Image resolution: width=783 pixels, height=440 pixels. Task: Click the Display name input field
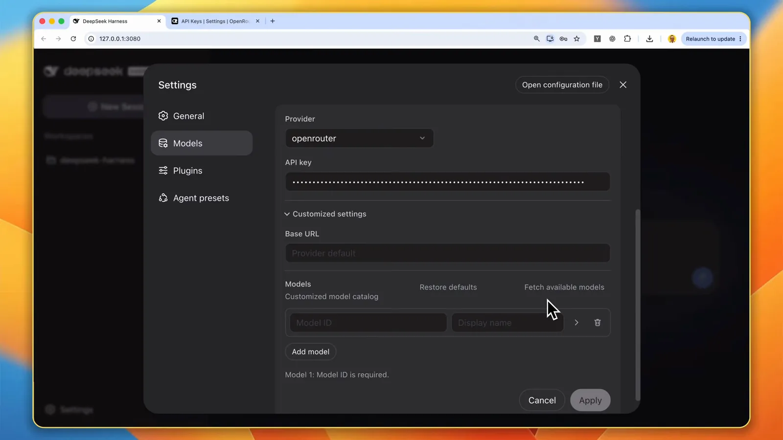pos(507,323)
